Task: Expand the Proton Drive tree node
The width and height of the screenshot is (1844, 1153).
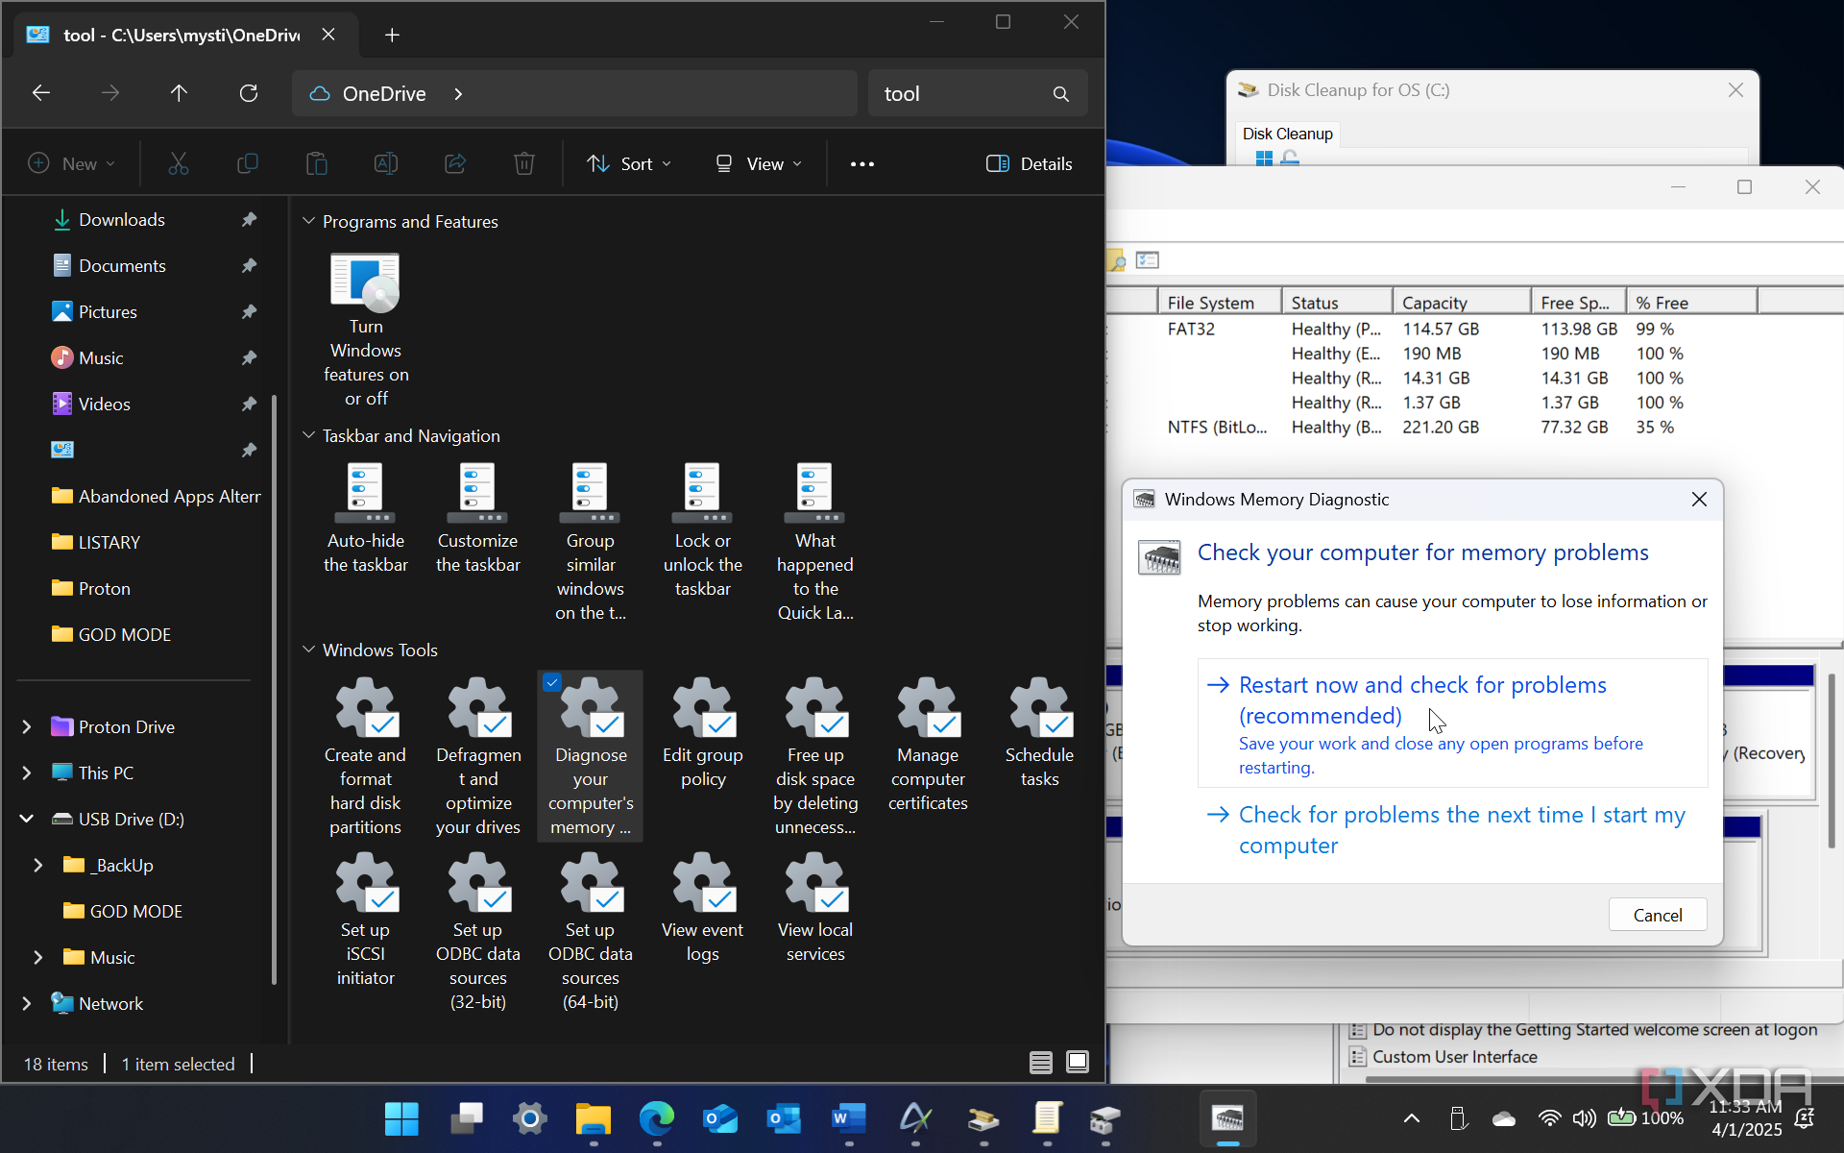Action: (27, 726)
